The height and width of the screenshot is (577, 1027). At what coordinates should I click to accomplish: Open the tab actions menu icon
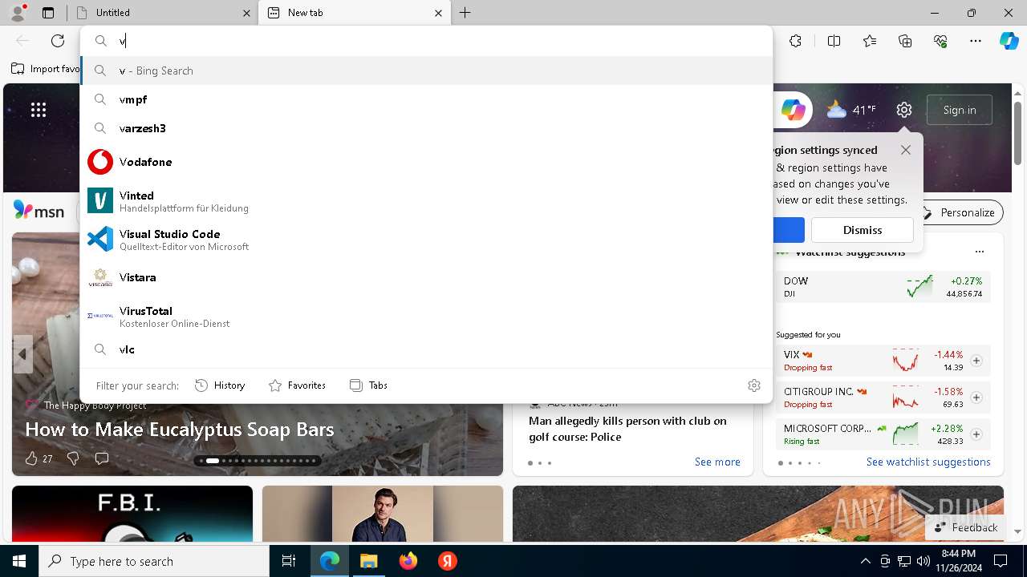tap(48, 13)
